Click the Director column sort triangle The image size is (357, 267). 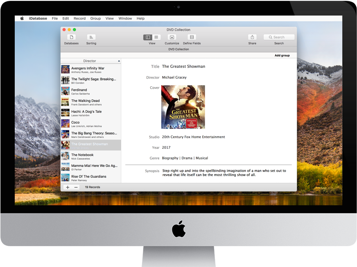118,61
